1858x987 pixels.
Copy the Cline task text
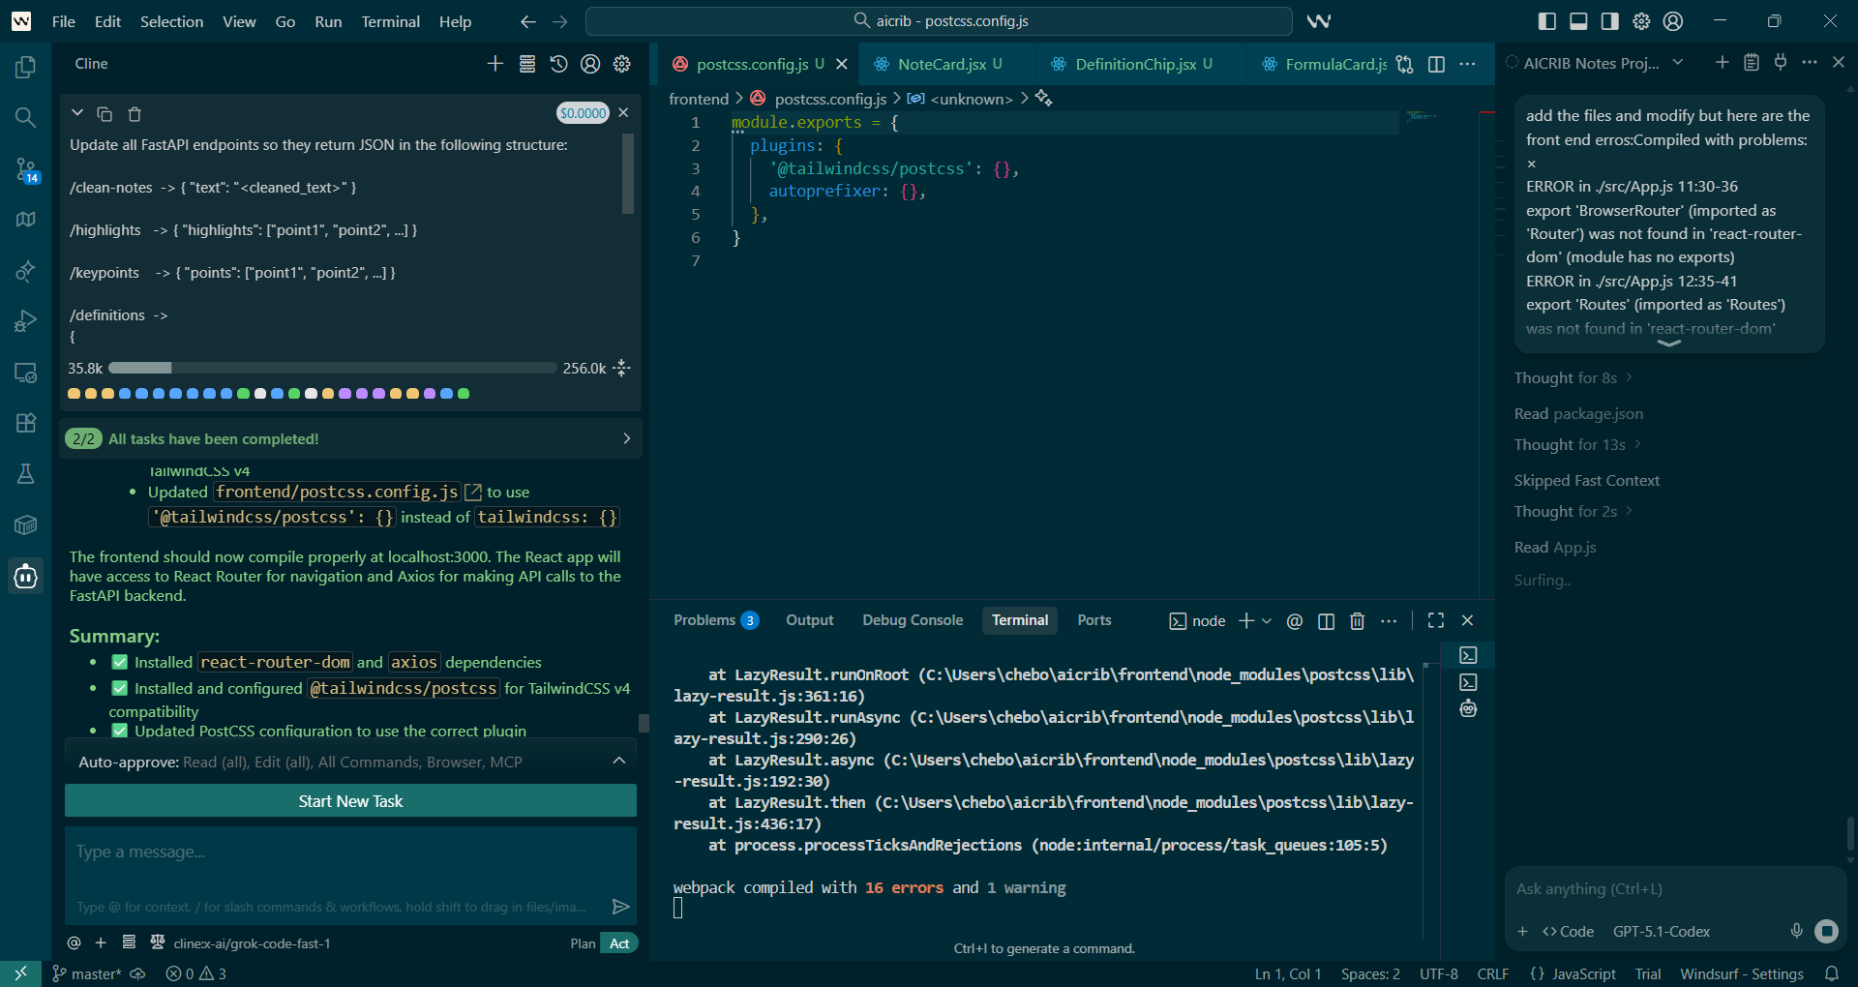point(105,114)
